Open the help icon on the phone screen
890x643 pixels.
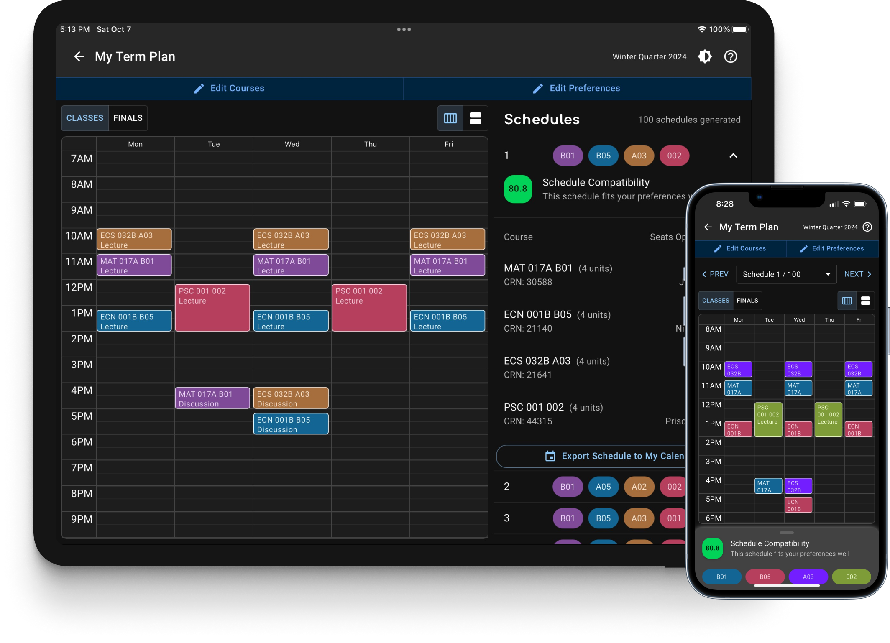pos(867,227)
